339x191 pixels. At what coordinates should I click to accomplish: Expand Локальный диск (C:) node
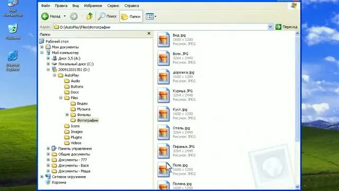[x=48, y=64]
